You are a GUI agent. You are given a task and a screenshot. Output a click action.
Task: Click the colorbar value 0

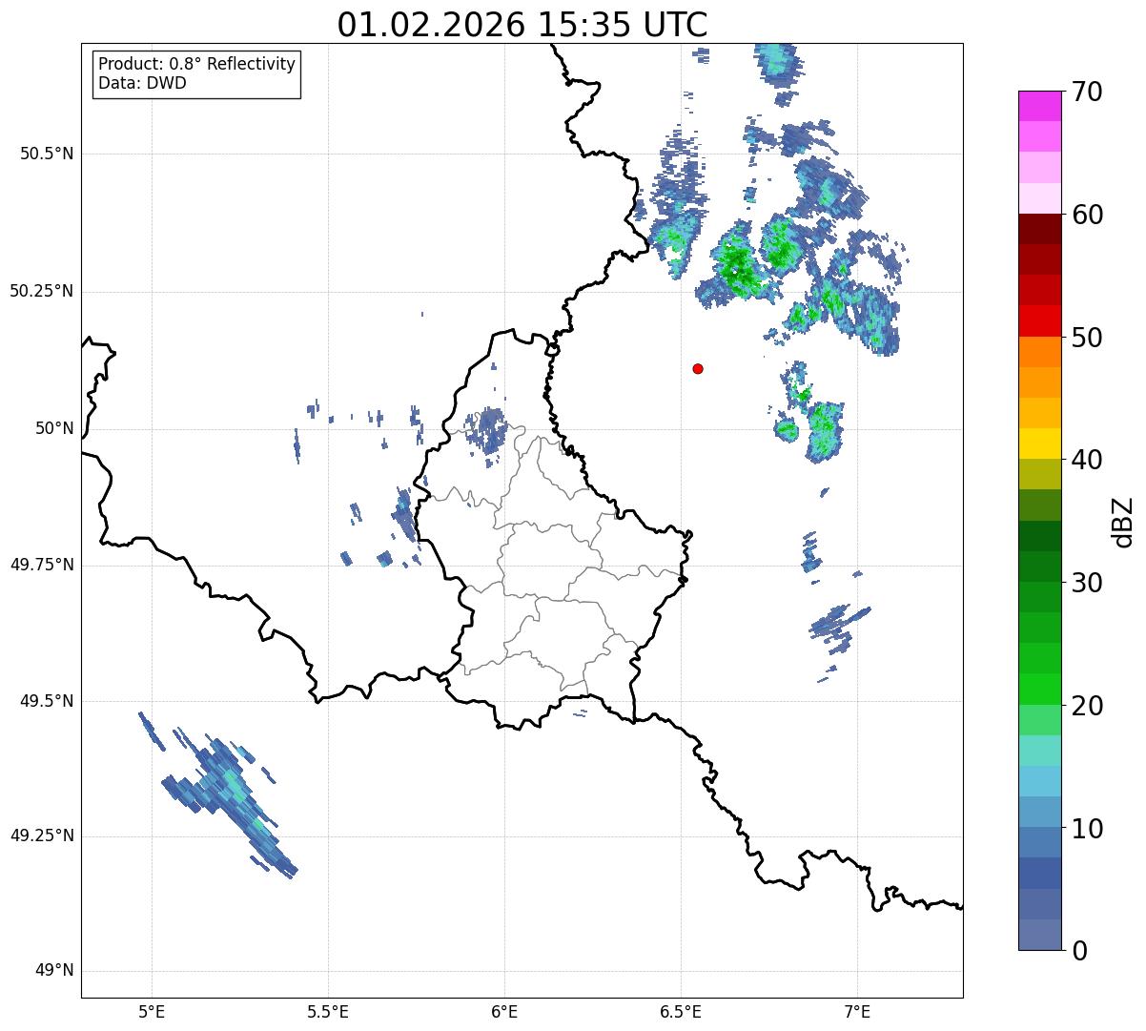point(1080,951)
